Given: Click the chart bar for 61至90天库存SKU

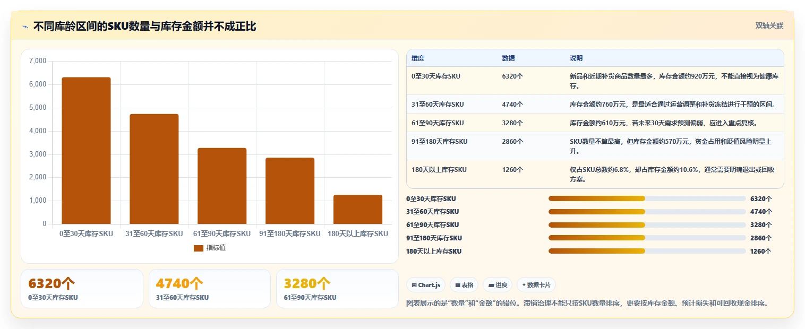Looking at the screenshot, I should tap(222, 186).
